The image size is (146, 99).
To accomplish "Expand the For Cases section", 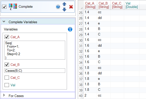I will tap(4, 95).
